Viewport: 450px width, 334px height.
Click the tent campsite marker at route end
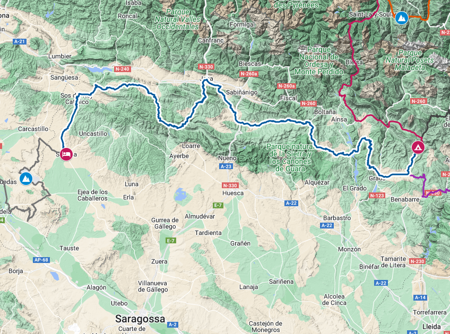point(418,147)
